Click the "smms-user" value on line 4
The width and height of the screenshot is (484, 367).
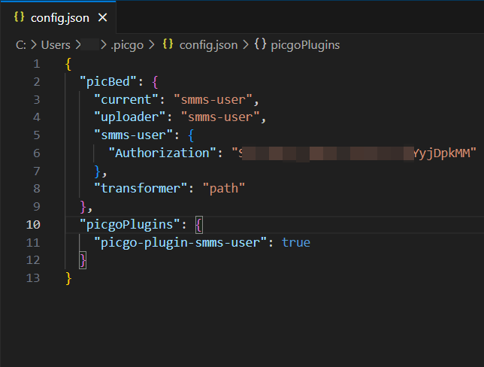[x=220, y=117]
